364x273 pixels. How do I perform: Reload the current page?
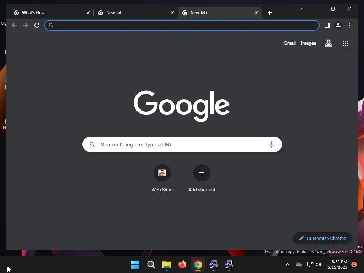(37, 25)
